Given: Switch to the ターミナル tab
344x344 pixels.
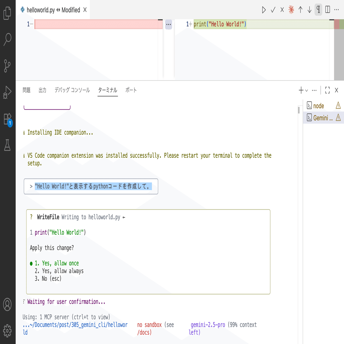Looking at the screenshot, I should pyautogui.click(x=108, y=90).
